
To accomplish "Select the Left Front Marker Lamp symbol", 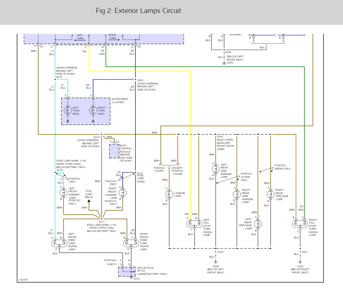I will (x=63, y=193).
